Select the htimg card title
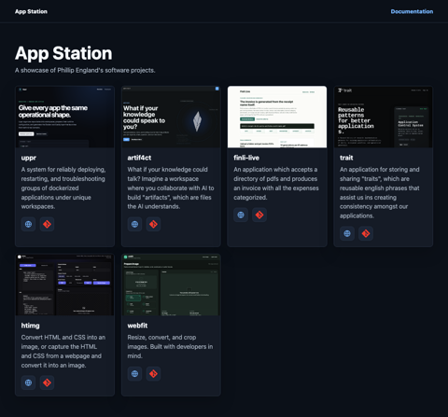Screen dimensions: 448x417 tap(30, 326)
